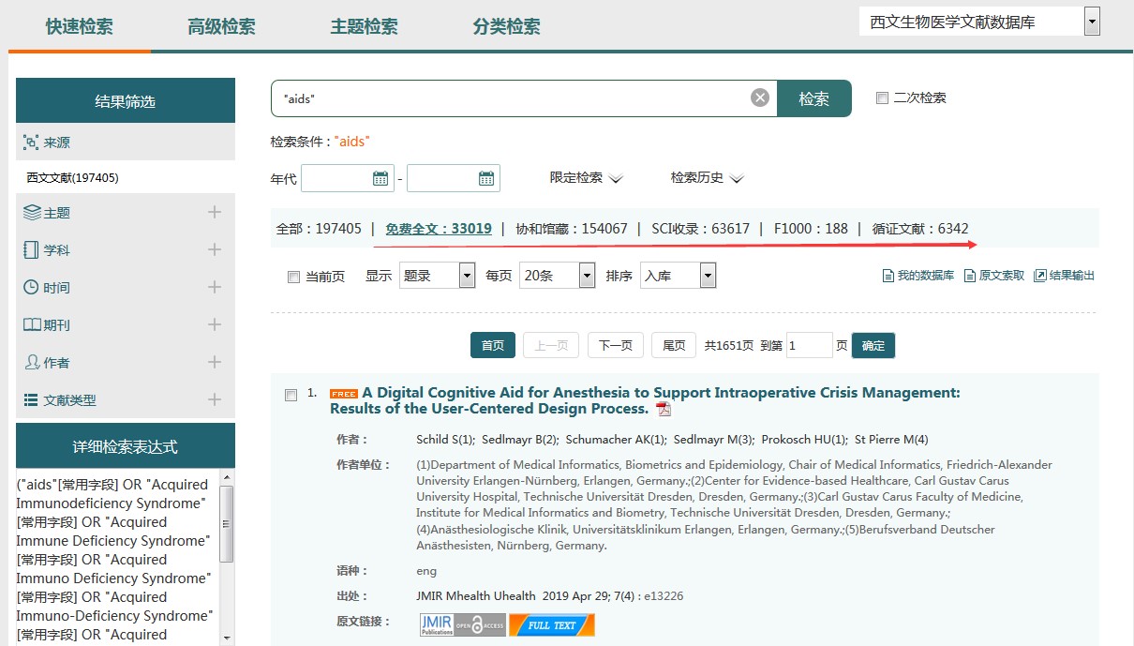Click the 结果输出 export icon link
The image size is (1134, 646).
(1064, 276)
